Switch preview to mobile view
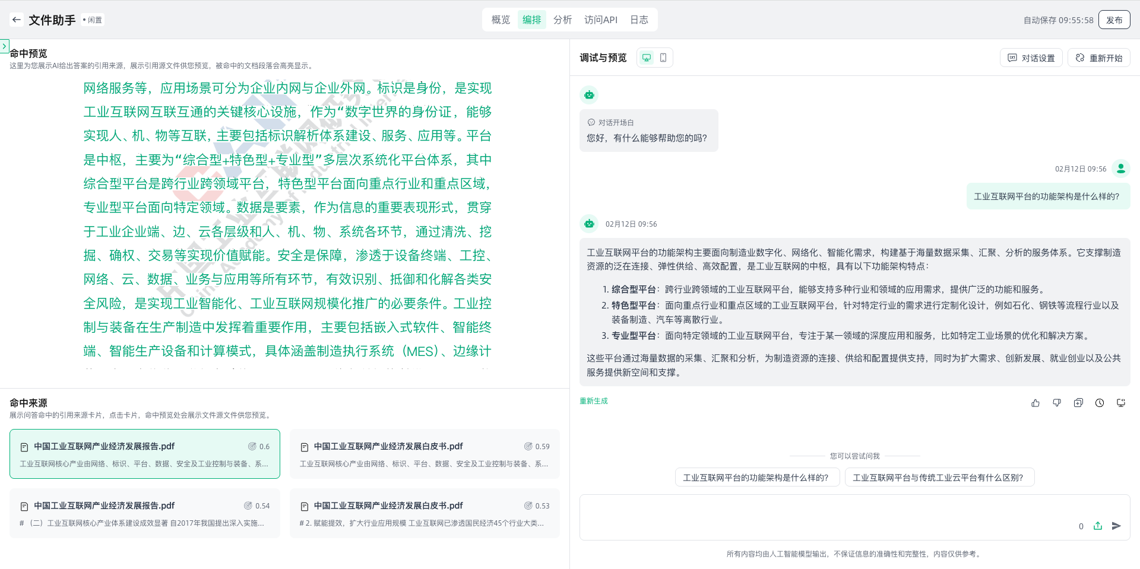The width and height of the screenshot is (1140, 569). (663, 58)
